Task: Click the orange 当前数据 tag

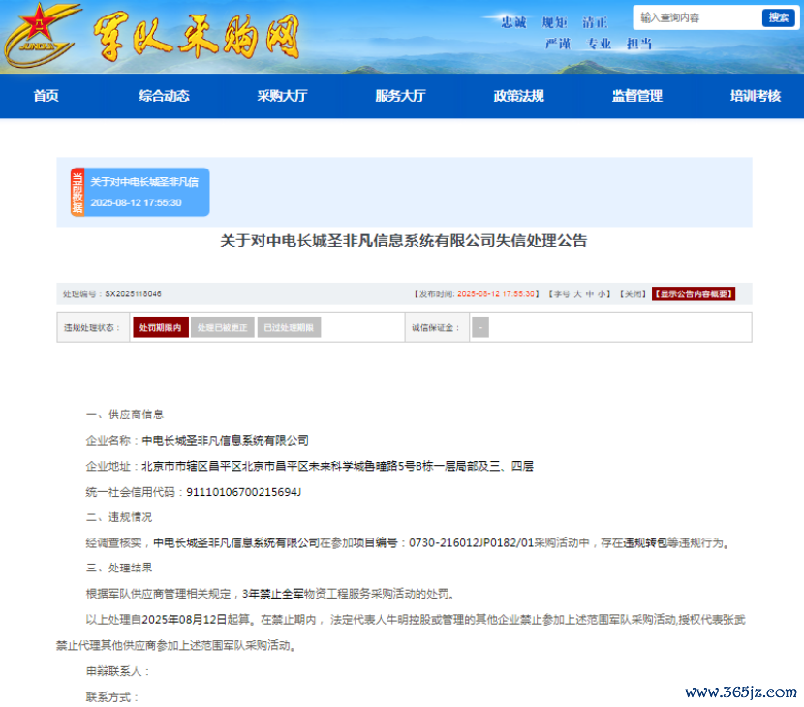Action: point(77,193)
